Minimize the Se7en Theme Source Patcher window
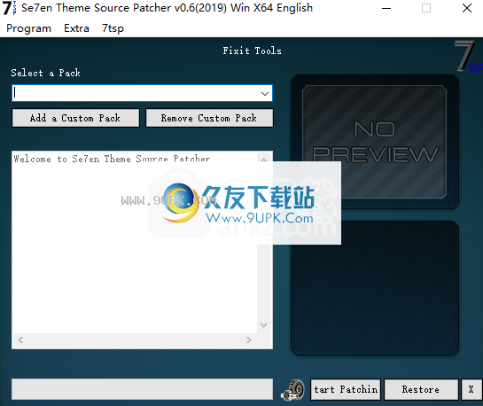483x406 pixels. (386, 8)
